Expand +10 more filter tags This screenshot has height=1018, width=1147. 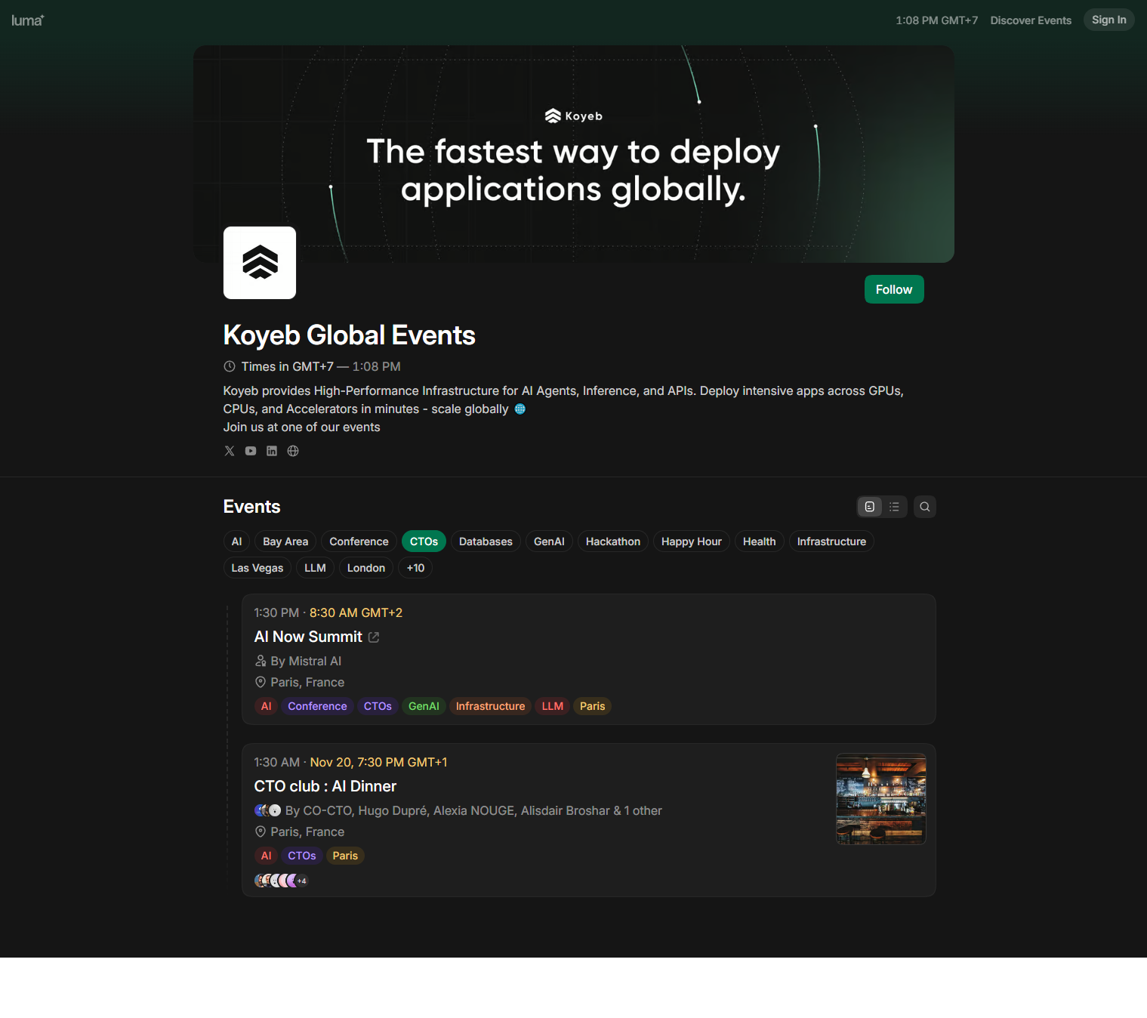pos(415,568)
